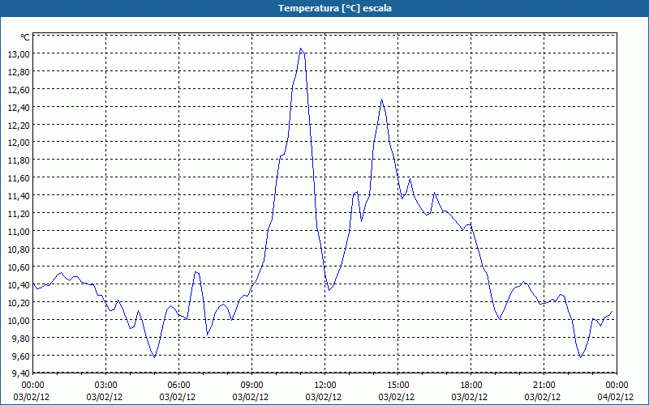Click the 12:00 time label
649x405 pixels.
325,386
